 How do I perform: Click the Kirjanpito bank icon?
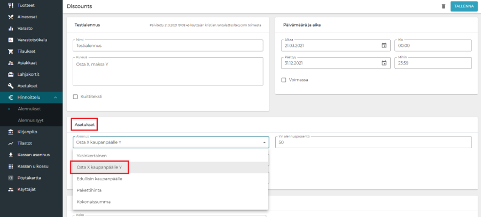[x=10, y=131]
